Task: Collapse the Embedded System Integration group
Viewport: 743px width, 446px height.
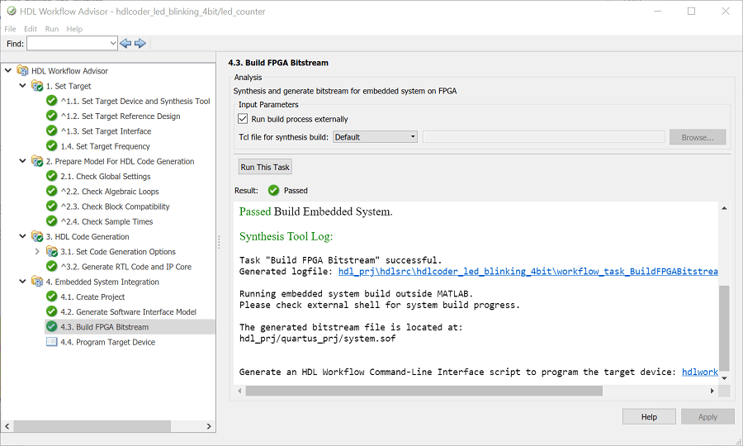Action: [x=22, y=282]
